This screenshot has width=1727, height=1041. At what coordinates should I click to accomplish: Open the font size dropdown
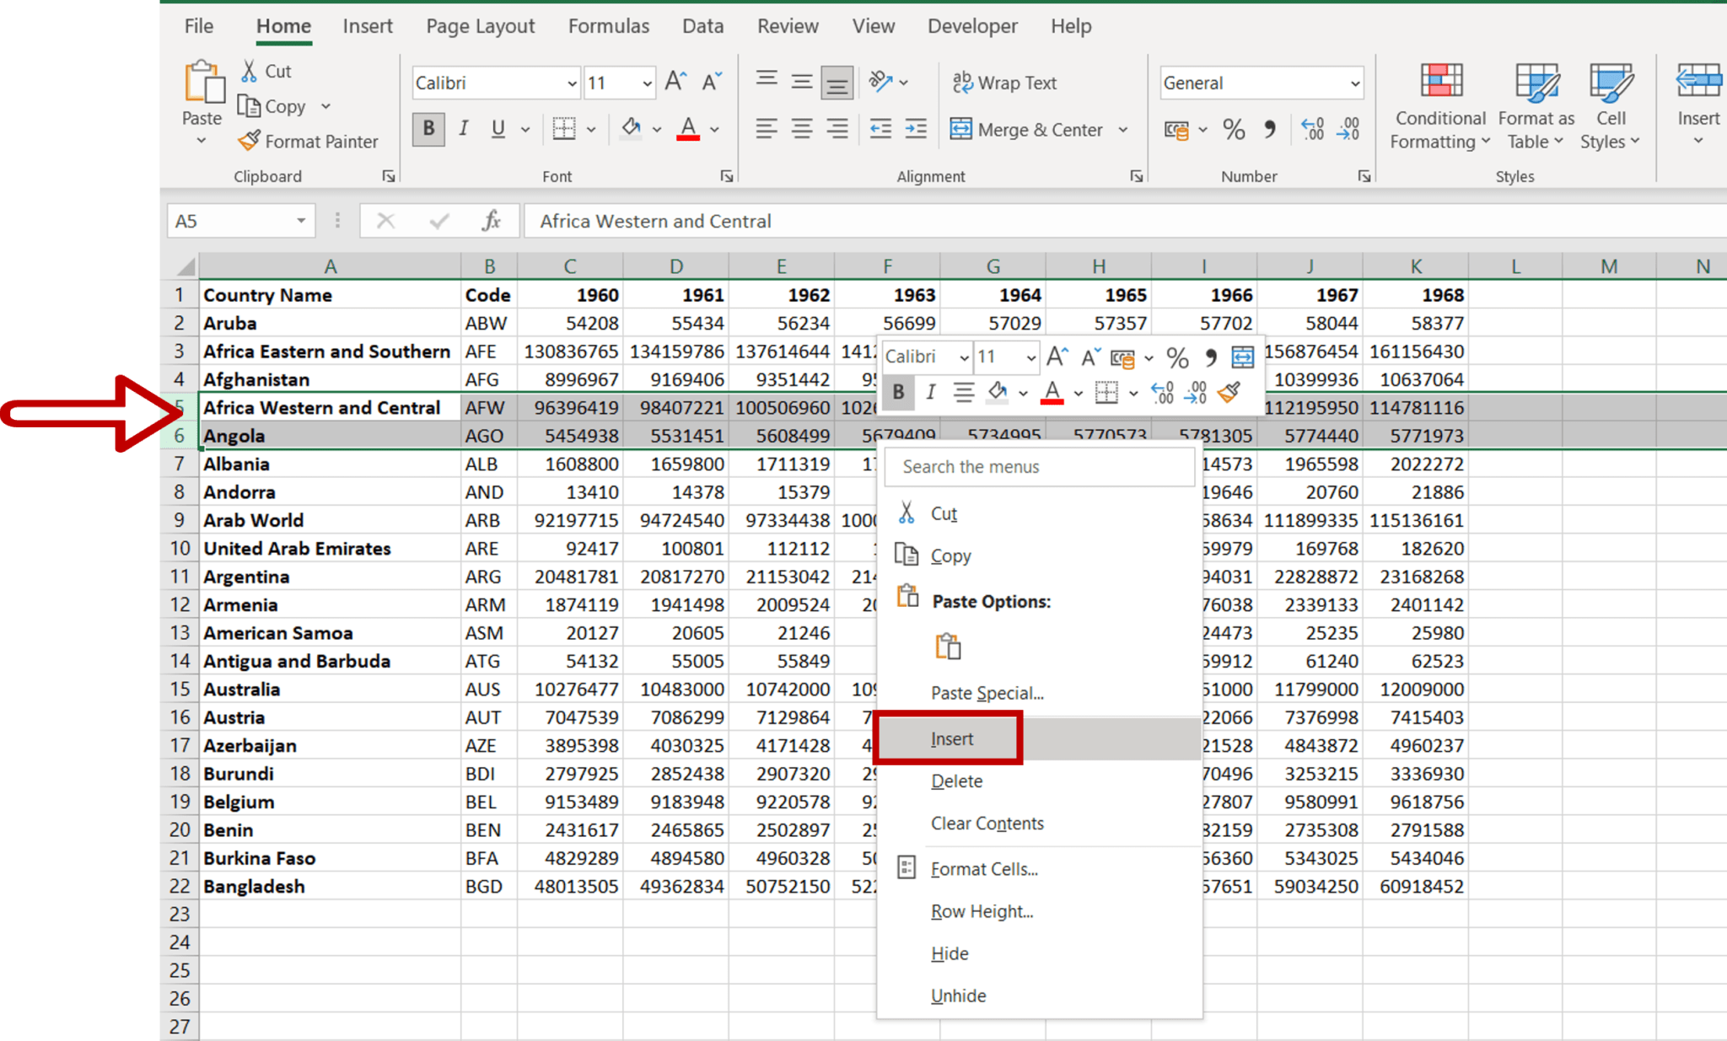pyautogui.click(x=646, y=82)
